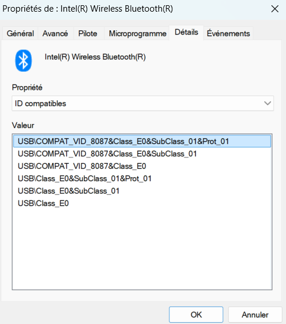Click the Annuler button
286x324 pixels.
[255, 315]
